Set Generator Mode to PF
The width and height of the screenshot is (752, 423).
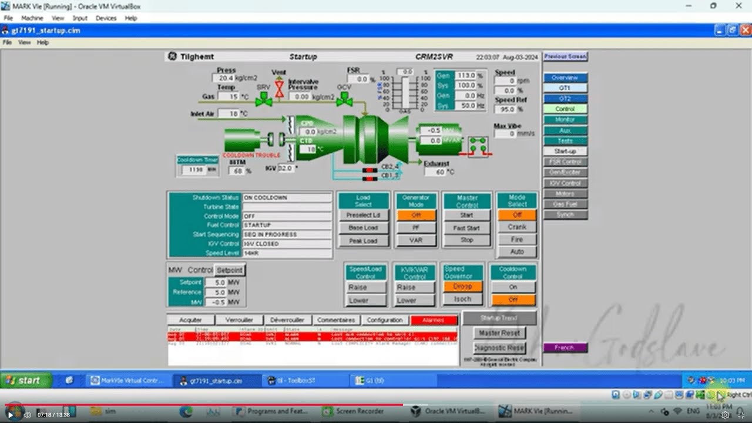click(416, 227)
